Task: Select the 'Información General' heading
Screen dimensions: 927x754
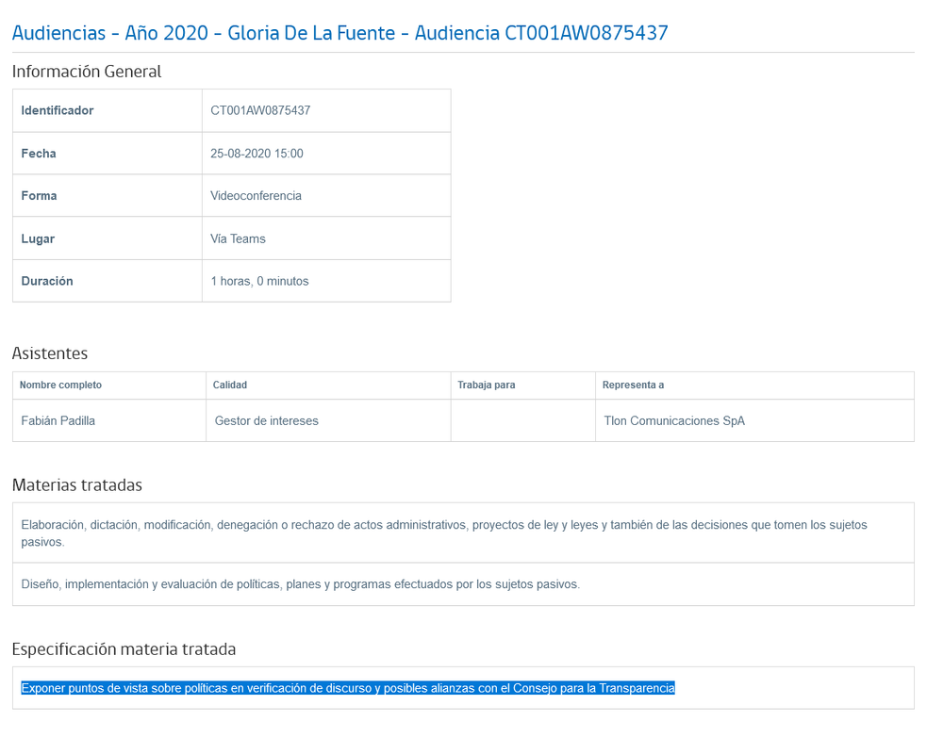Action: pos(87,72)
